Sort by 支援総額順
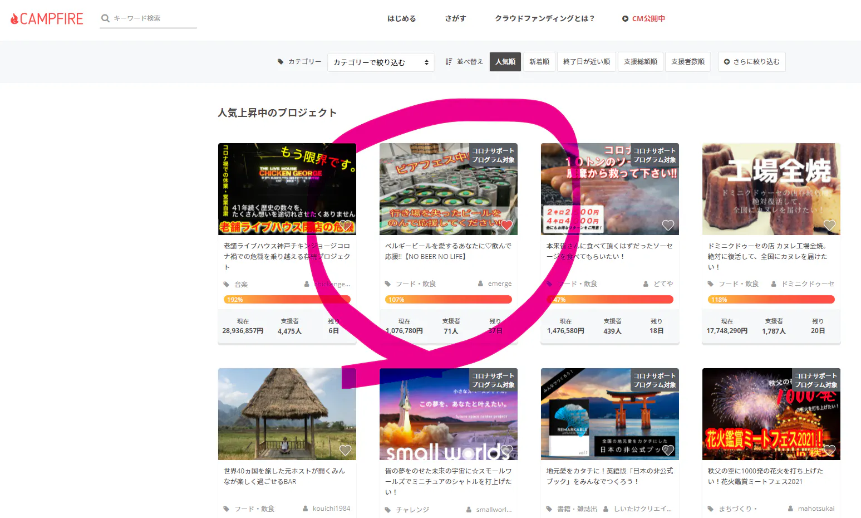The width and height of the screenshot is (861, 518). [x=640, y=62]
